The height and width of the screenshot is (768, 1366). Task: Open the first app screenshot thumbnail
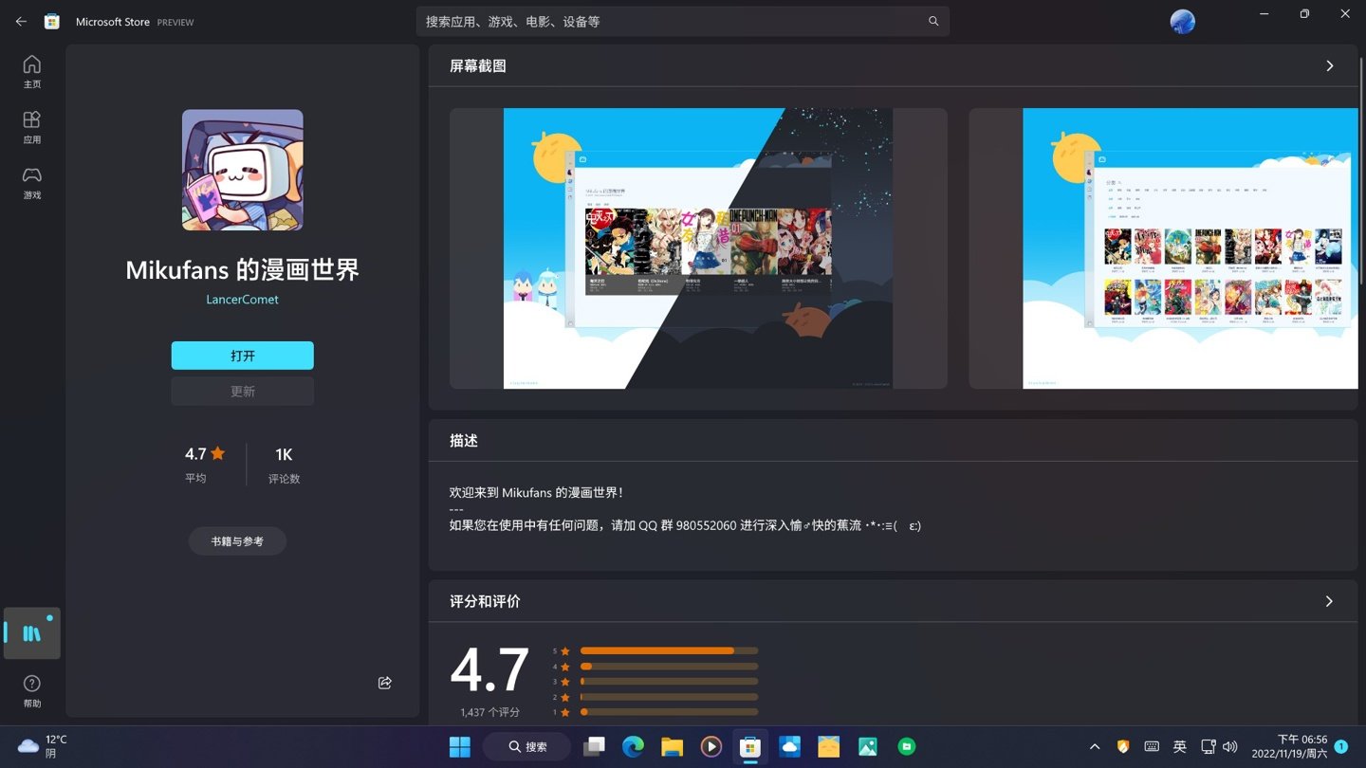tap(697, 247)
